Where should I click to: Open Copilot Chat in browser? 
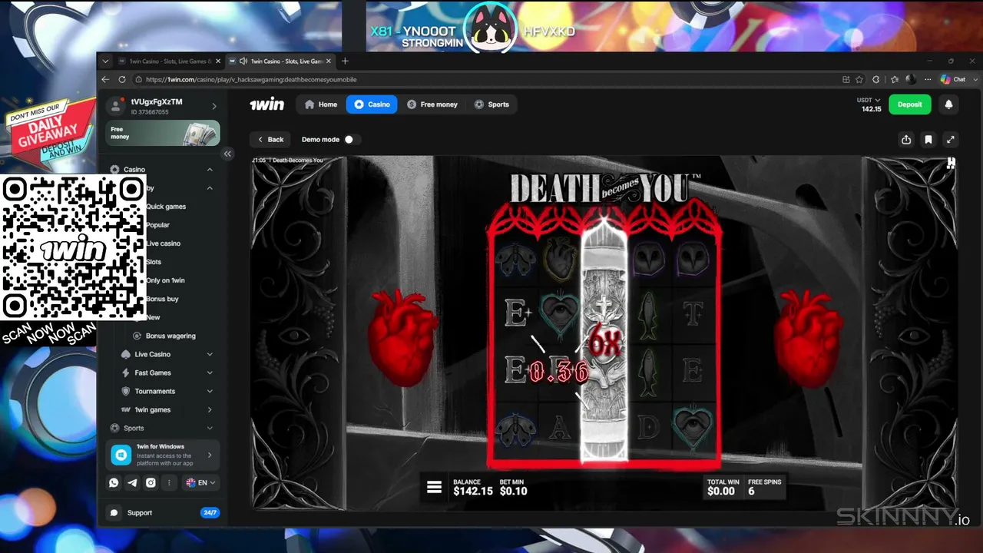tap(953, 79)
